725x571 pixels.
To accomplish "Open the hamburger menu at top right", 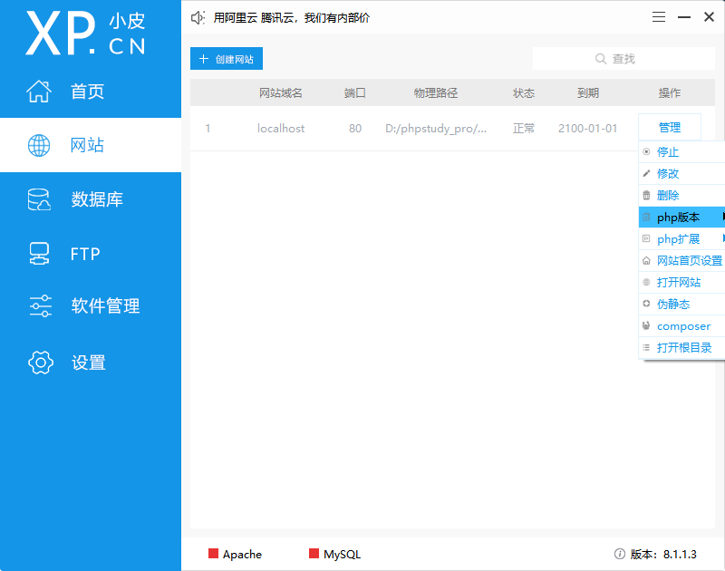I will 658,16.
